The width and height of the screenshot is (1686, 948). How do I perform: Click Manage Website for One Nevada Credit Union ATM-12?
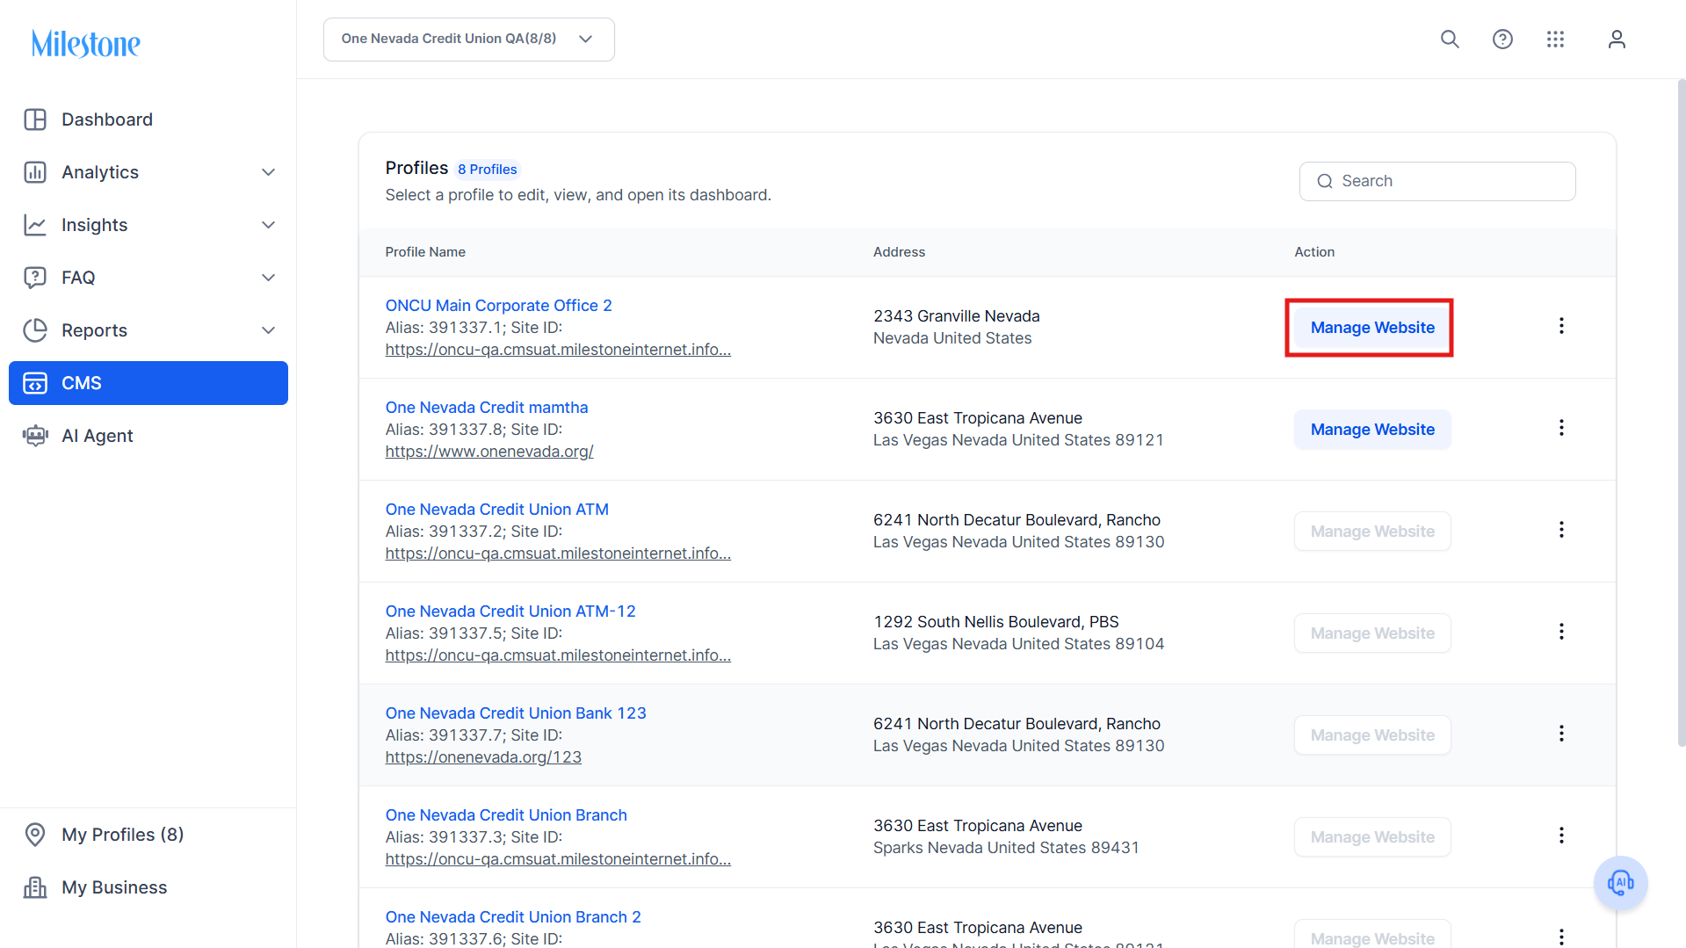click(1372, 633)
